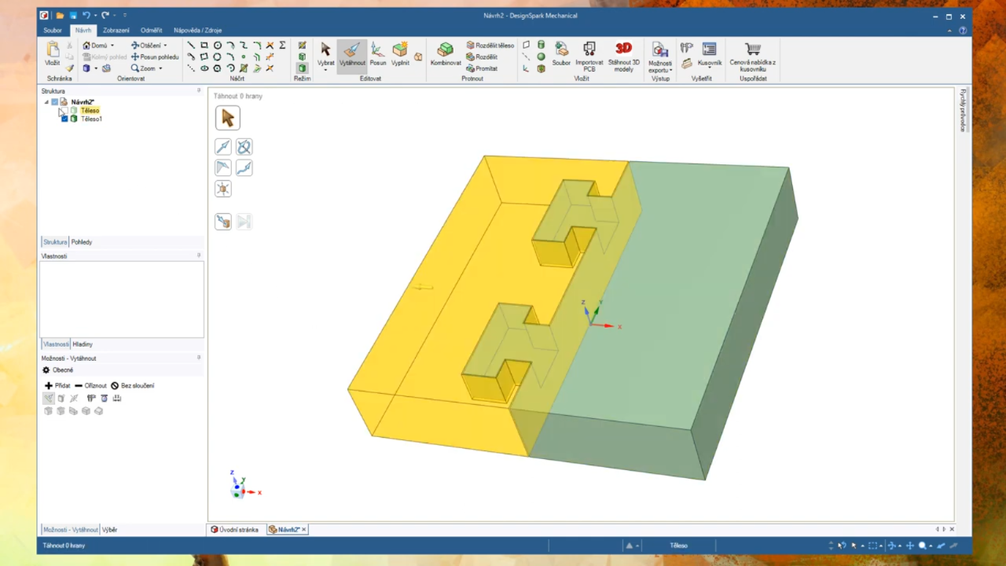
Task: Click the Oříznout cut option
Action: pos(90,386)
